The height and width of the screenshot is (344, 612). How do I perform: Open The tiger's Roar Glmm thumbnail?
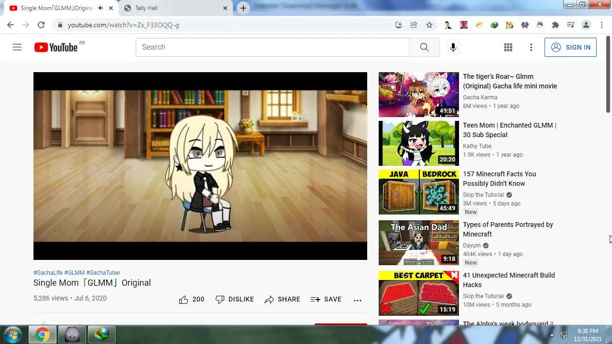point(419,95)
